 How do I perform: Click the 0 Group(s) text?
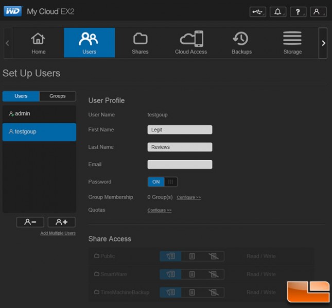tap(160, 197)
